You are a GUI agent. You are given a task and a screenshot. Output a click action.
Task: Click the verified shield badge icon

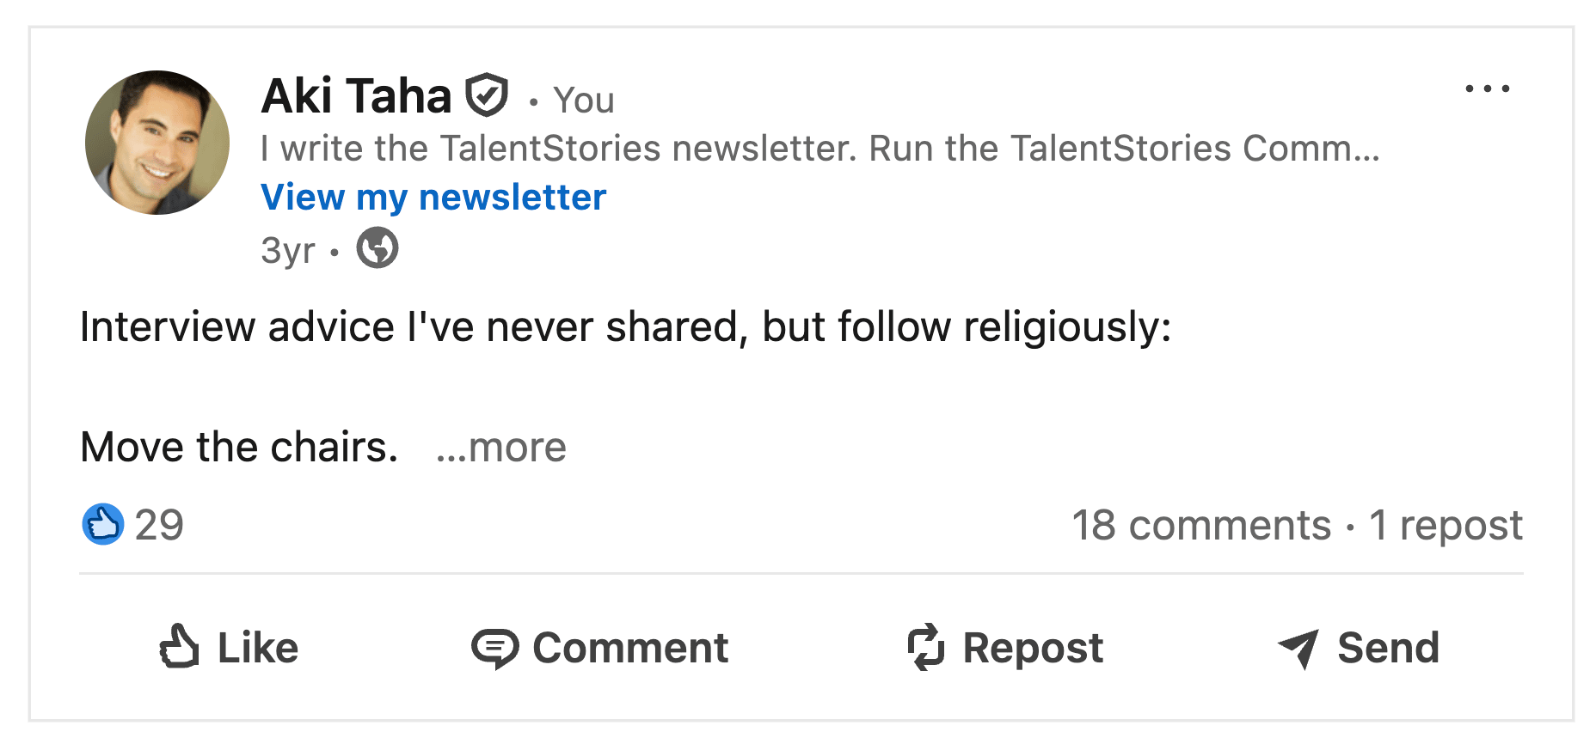tap(487, 95)
